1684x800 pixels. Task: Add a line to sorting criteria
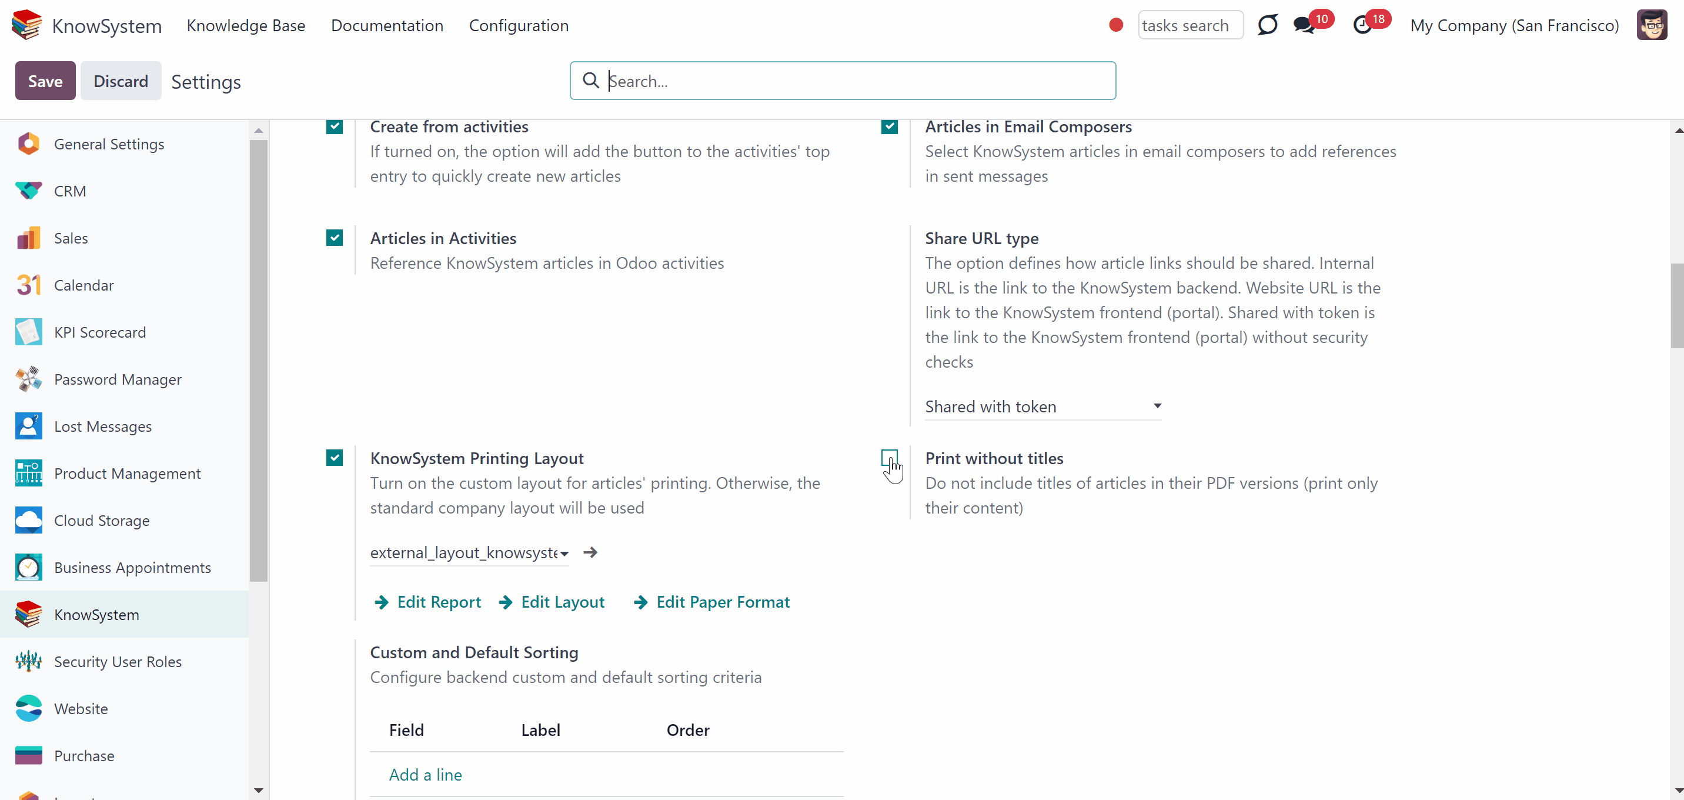426,775
